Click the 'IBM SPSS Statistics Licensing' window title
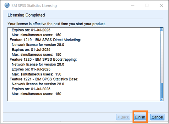The image size is (169, 124). [x=34, y=6]
